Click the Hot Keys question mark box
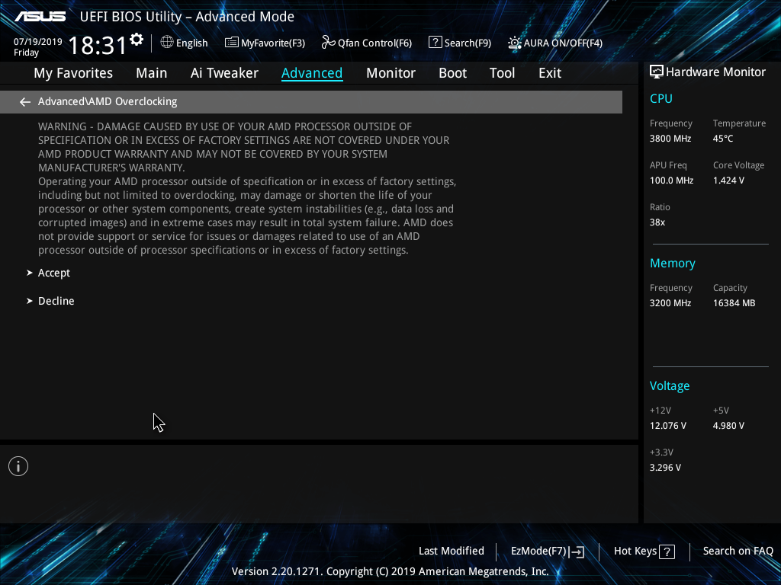Screen dimensions: 781x585 click(x=667, y=551)
